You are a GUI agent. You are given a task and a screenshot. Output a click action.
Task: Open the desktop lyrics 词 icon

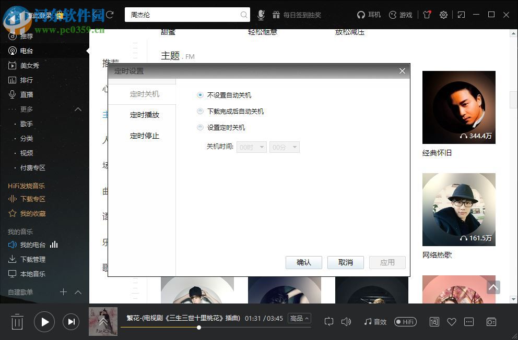tap(434, 322)
